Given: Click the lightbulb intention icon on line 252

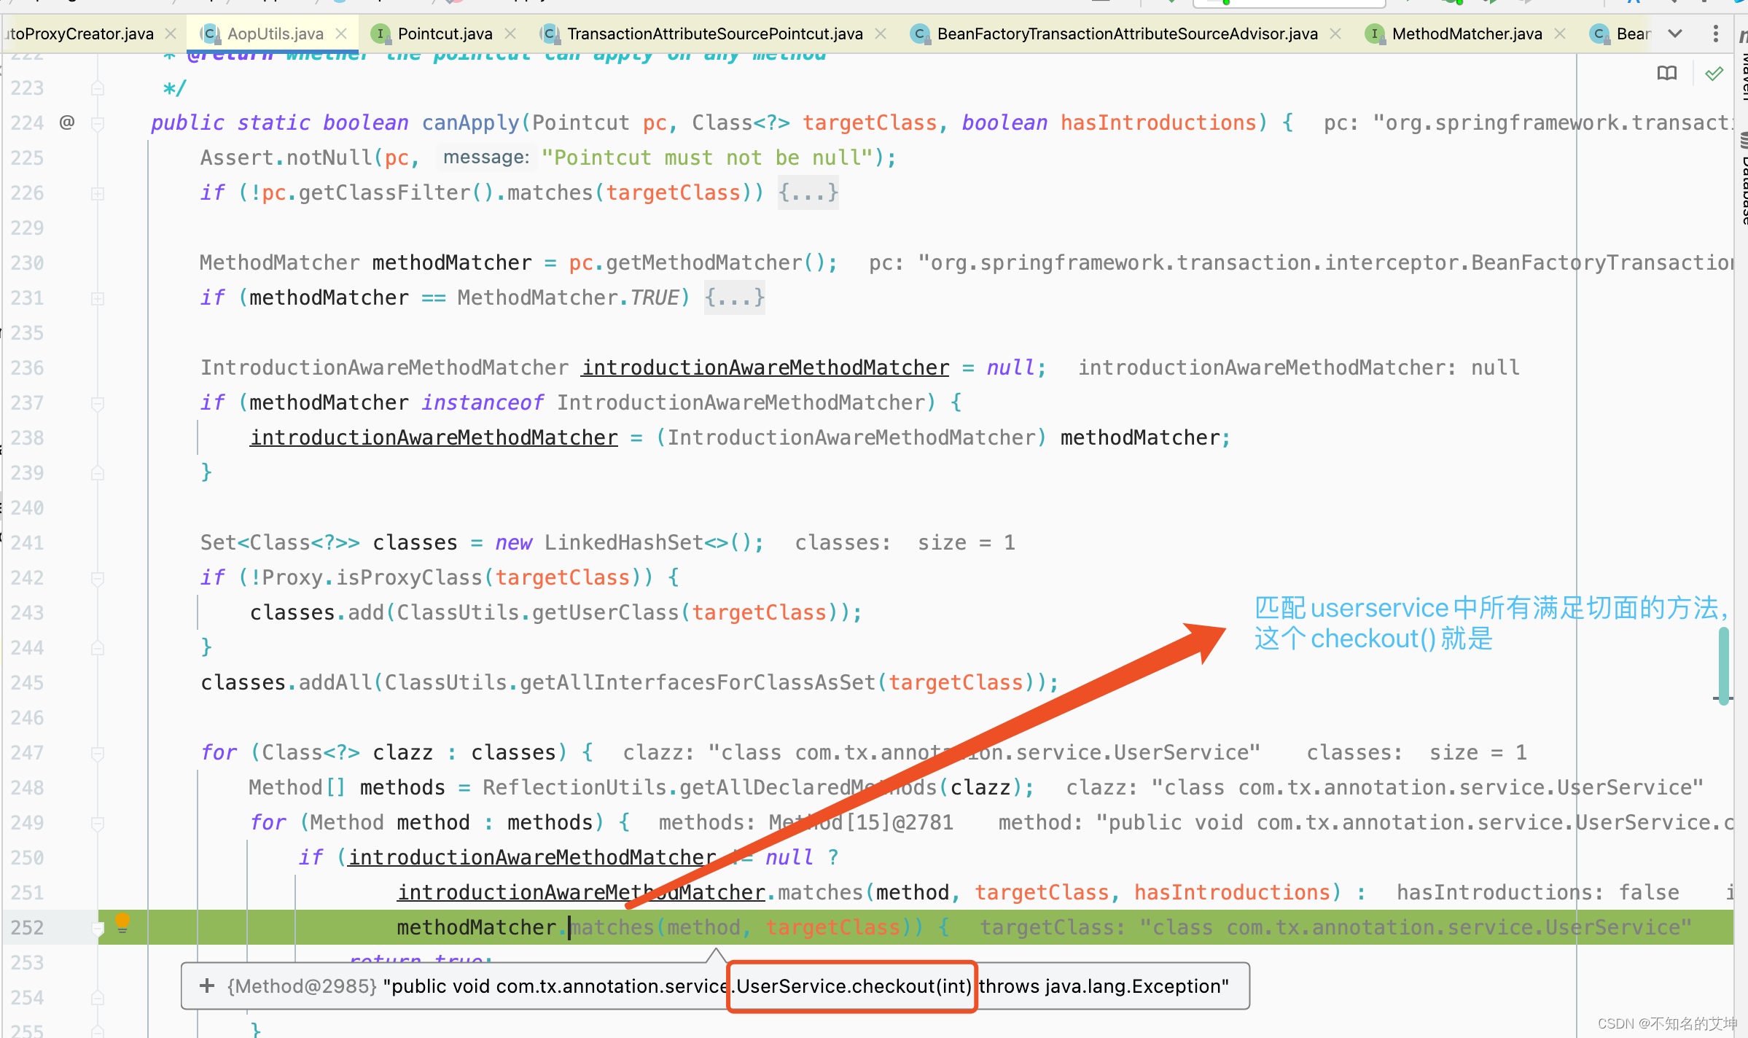Looking at the screenshot, I should 122,922.
